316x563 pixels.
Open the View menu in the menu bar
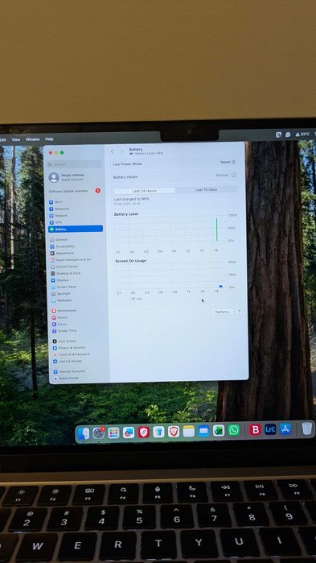pos(16,139)
